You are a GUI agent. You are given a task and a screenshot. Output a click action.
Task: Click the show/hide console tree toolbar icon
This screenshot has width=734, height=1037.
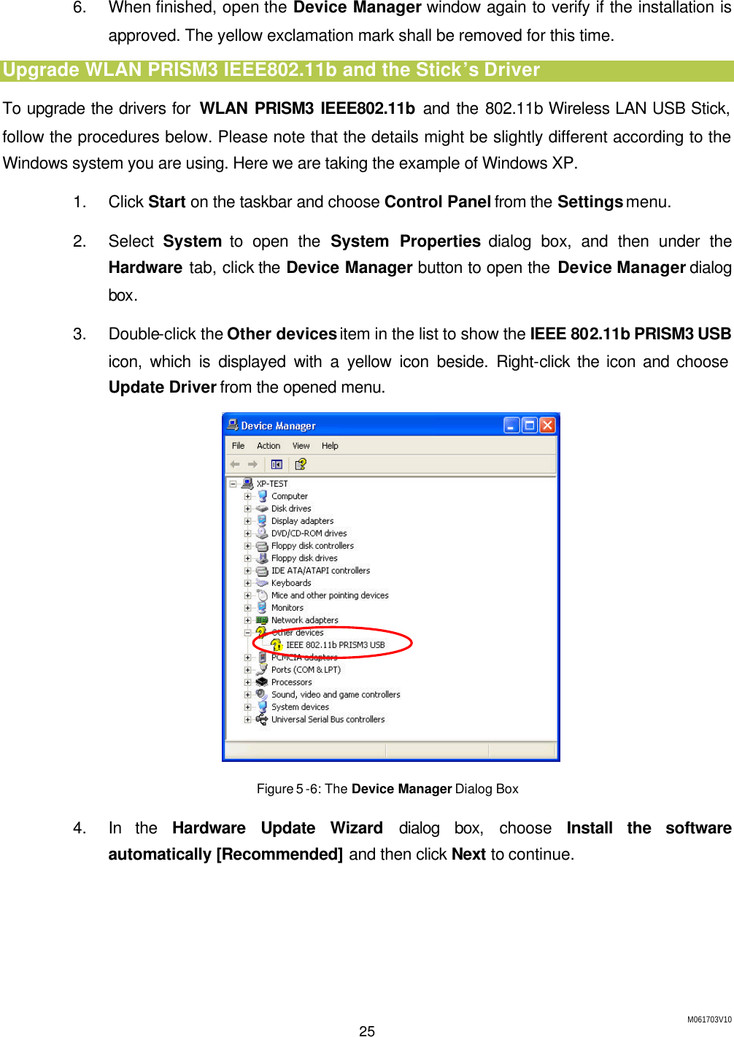point(275,464)
